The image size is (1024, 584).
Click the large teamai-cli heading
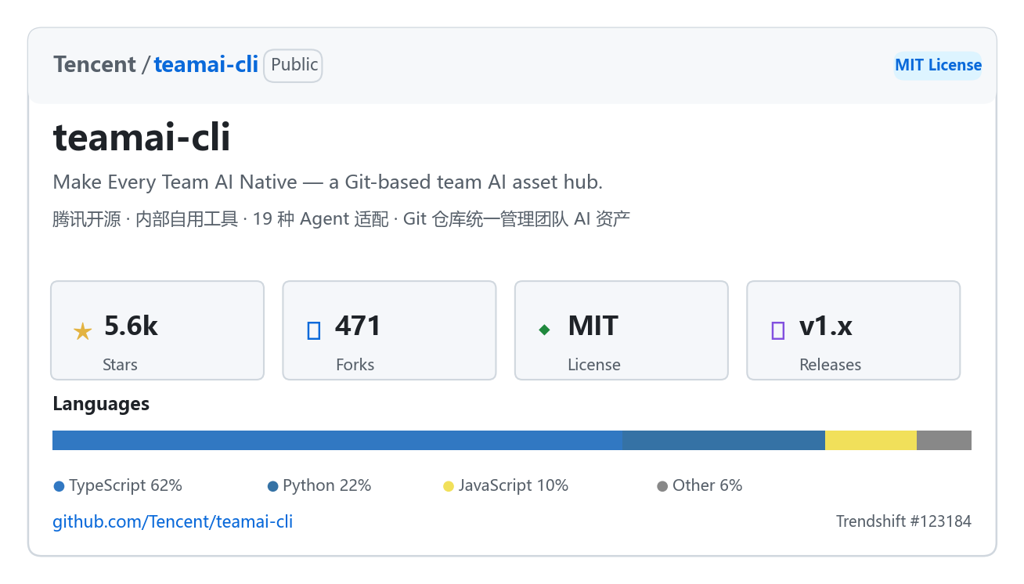(142, 138)
